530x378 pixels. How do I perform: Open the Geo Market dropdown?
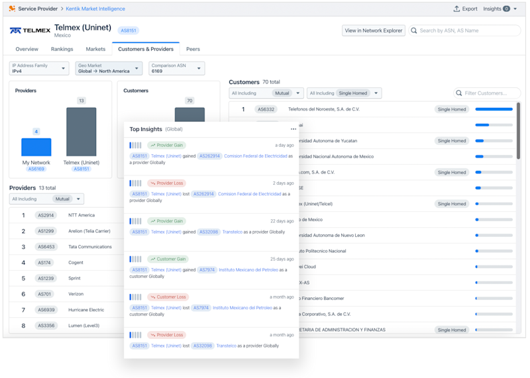pyautogui.click(x=109, y=68)
